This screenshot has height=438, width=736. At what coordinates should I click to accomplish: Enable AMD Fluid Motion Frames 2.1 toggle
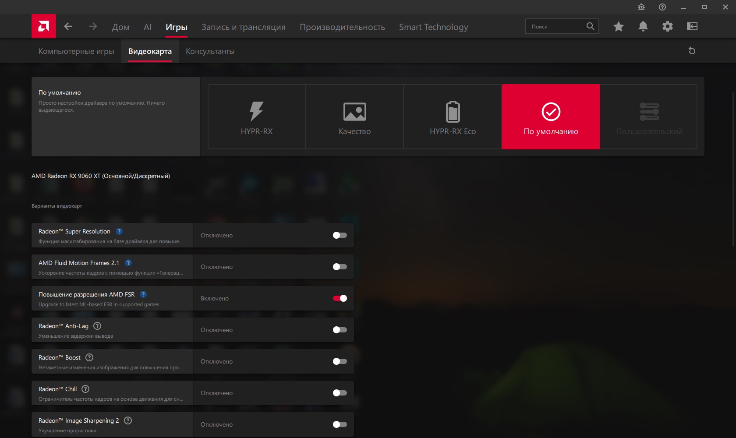click(x=340, y=267)
